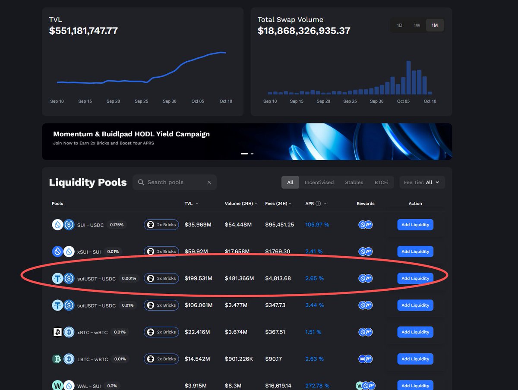
Task: Click the magnifier icon in the pool search box
Action: 141,182
